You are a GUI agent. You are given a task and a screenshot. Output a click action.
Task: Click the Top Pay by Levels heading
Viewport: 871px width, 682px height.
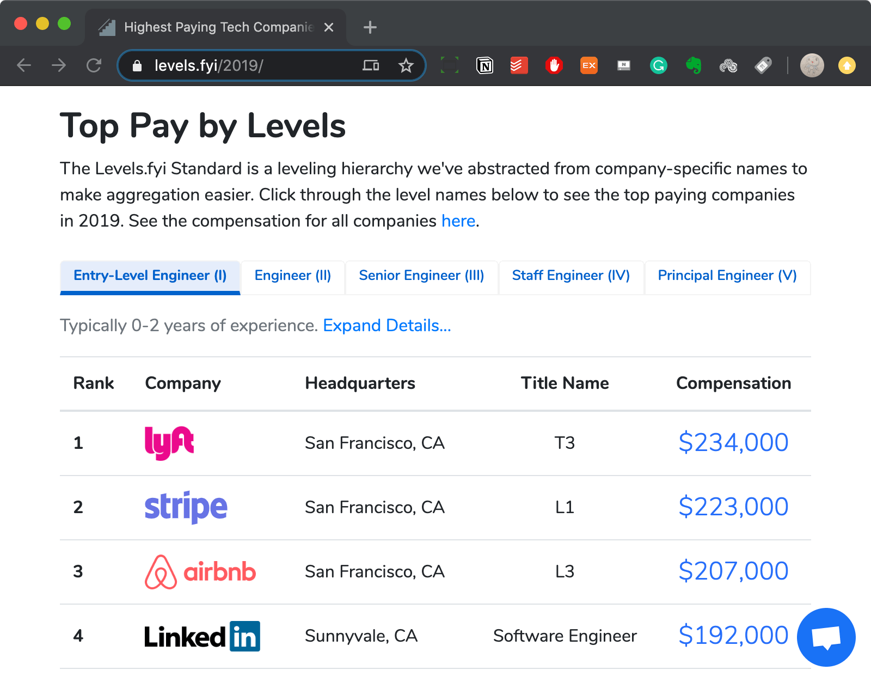tap(203, 126)
